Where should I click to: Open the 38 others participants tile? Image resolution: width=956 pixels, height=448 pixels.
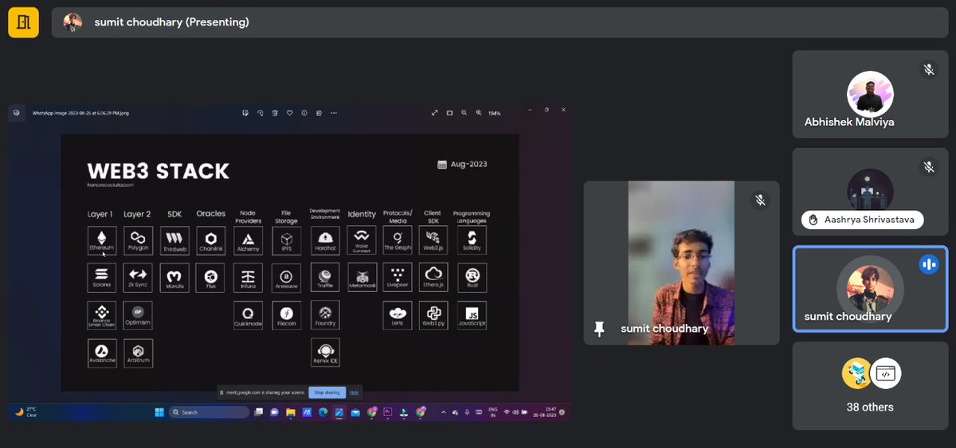point(870,386)
